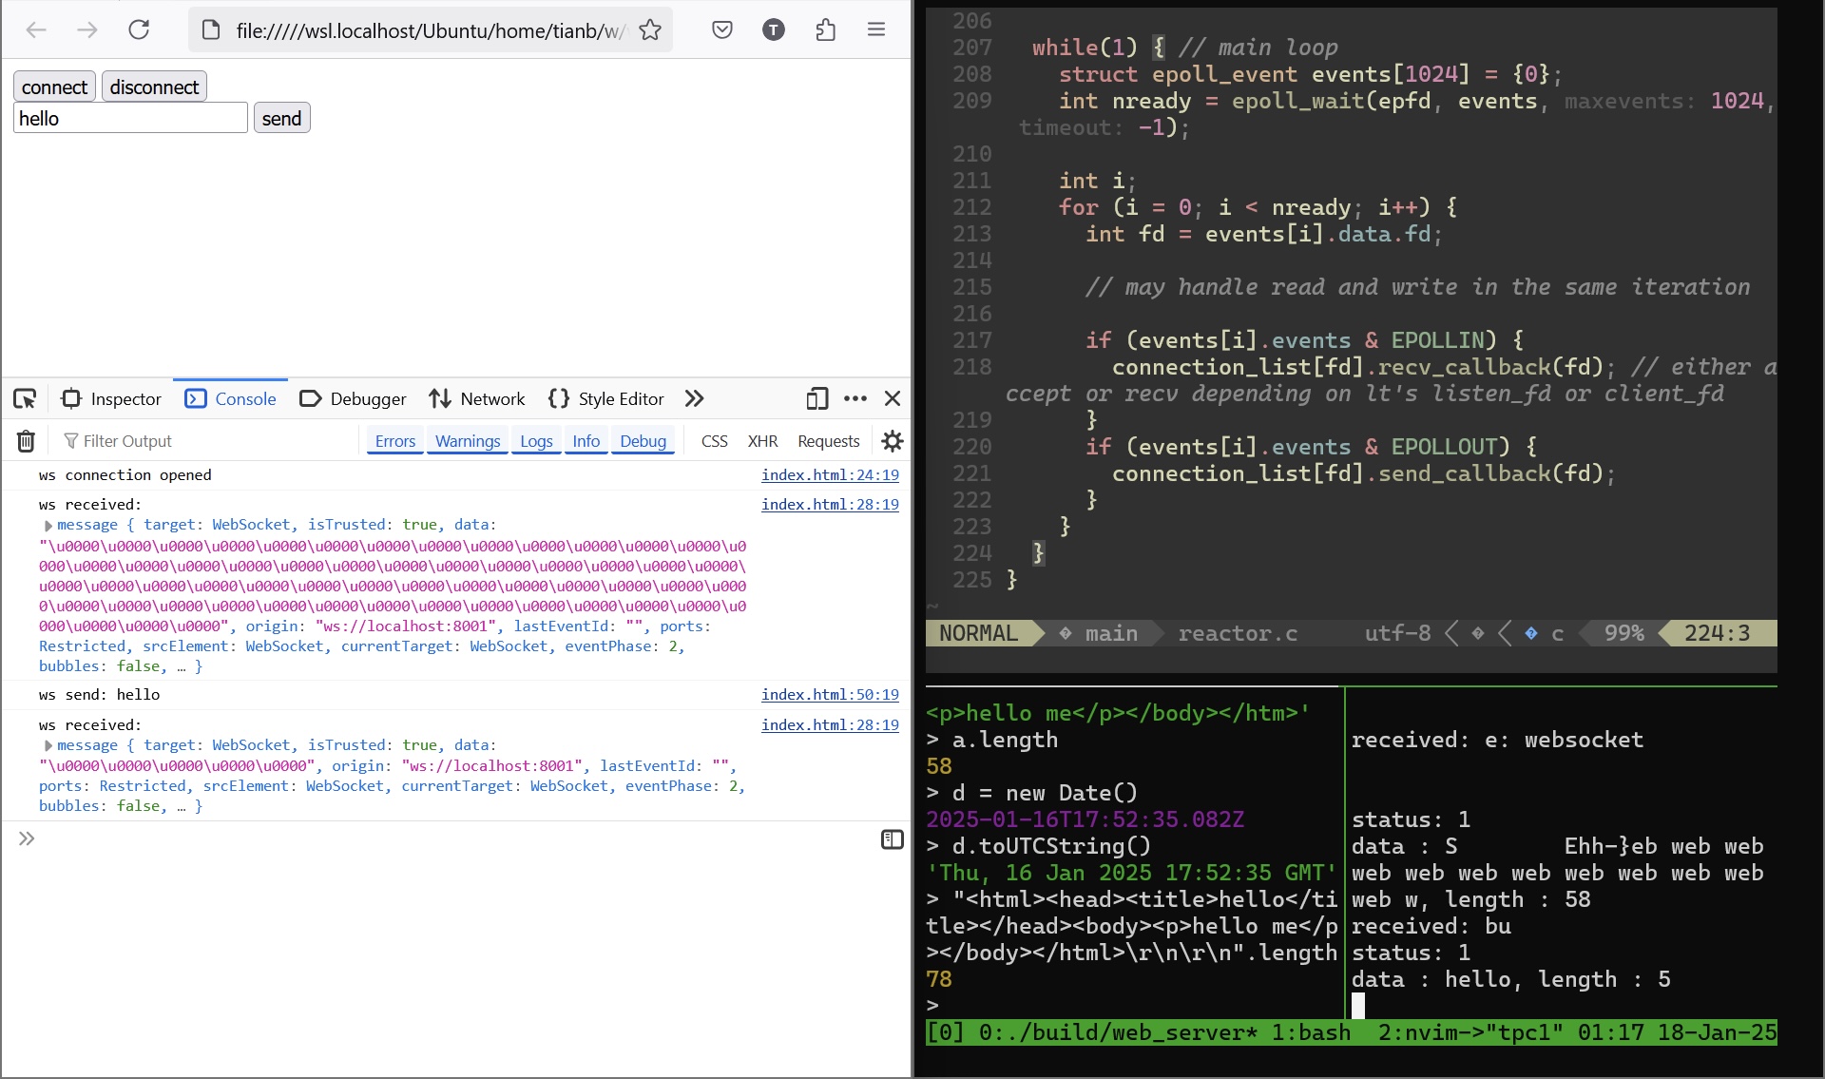Clear console with the trash icon
The height and width of the screenshot is (1079, 1825).
pyautogui.click(x=26, y=441)
